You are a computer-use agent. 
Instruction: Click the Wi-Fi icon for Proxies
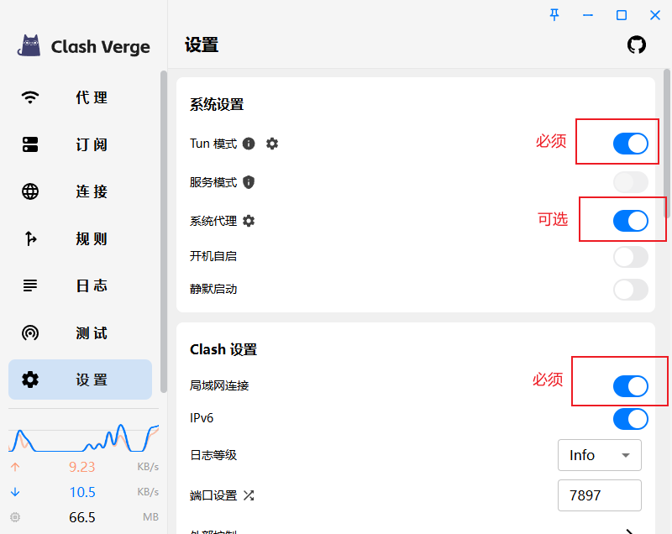30,97
